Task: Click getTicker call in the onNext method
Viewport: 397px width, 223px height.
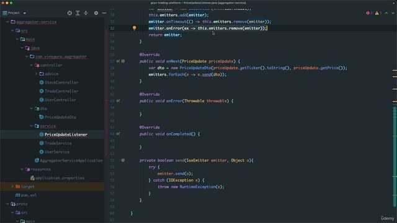Action: click(250, 68)
